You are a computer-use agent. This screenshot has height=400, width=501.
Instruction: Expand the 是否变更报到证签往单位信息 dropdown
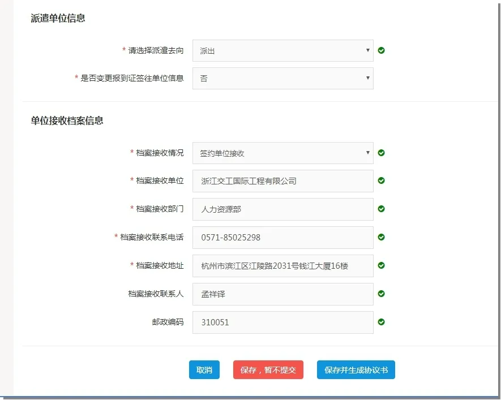coord(282,79)
